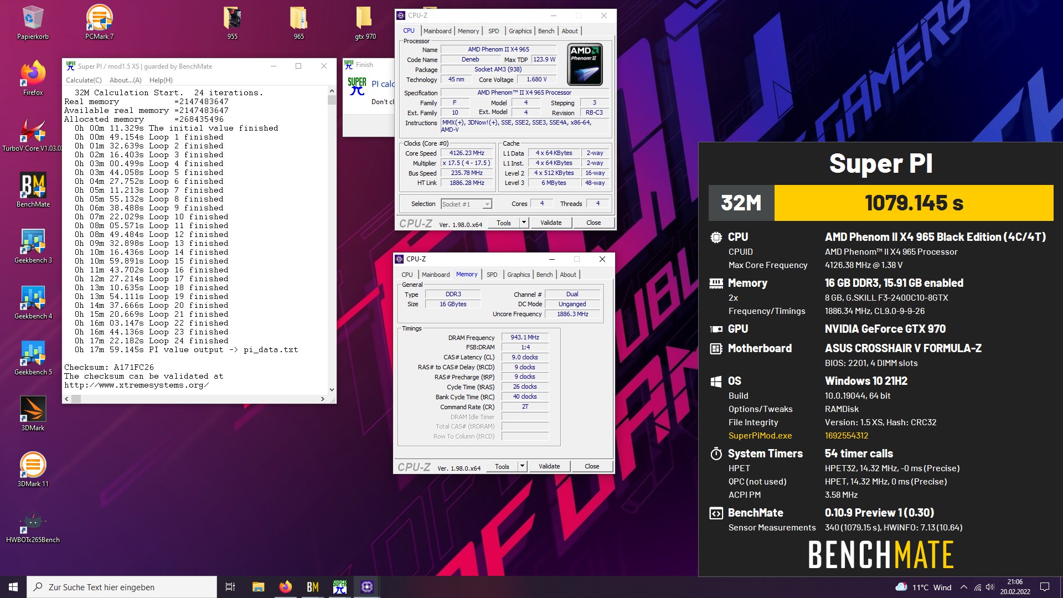Open the 965 zipped folder

tap(298, 23)
